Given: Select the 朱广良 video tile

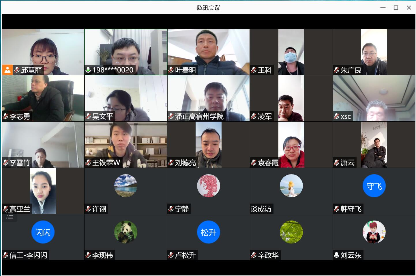Looking at the screenshot, I should point(374,52).
